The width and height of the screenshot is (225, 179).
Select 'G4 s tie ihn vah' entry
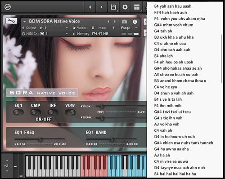pyautogui.click(x=168, y=118)
